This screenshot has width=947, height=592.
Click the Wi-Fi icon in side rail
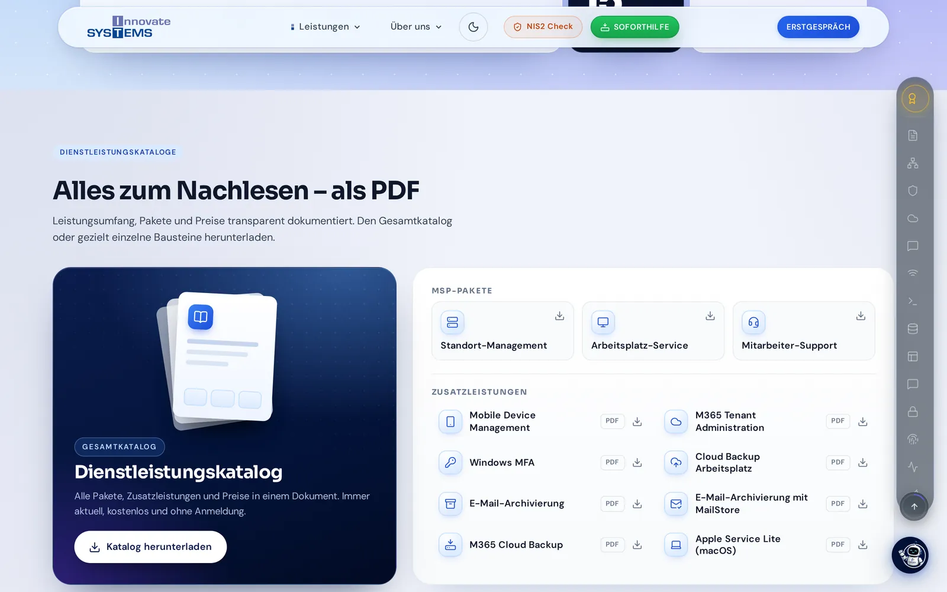913,274
